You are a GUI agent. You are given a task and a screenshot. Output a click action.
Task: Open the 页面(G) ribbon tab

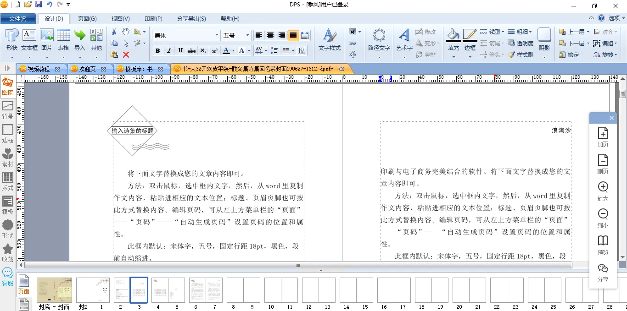[x=87, y=19]
